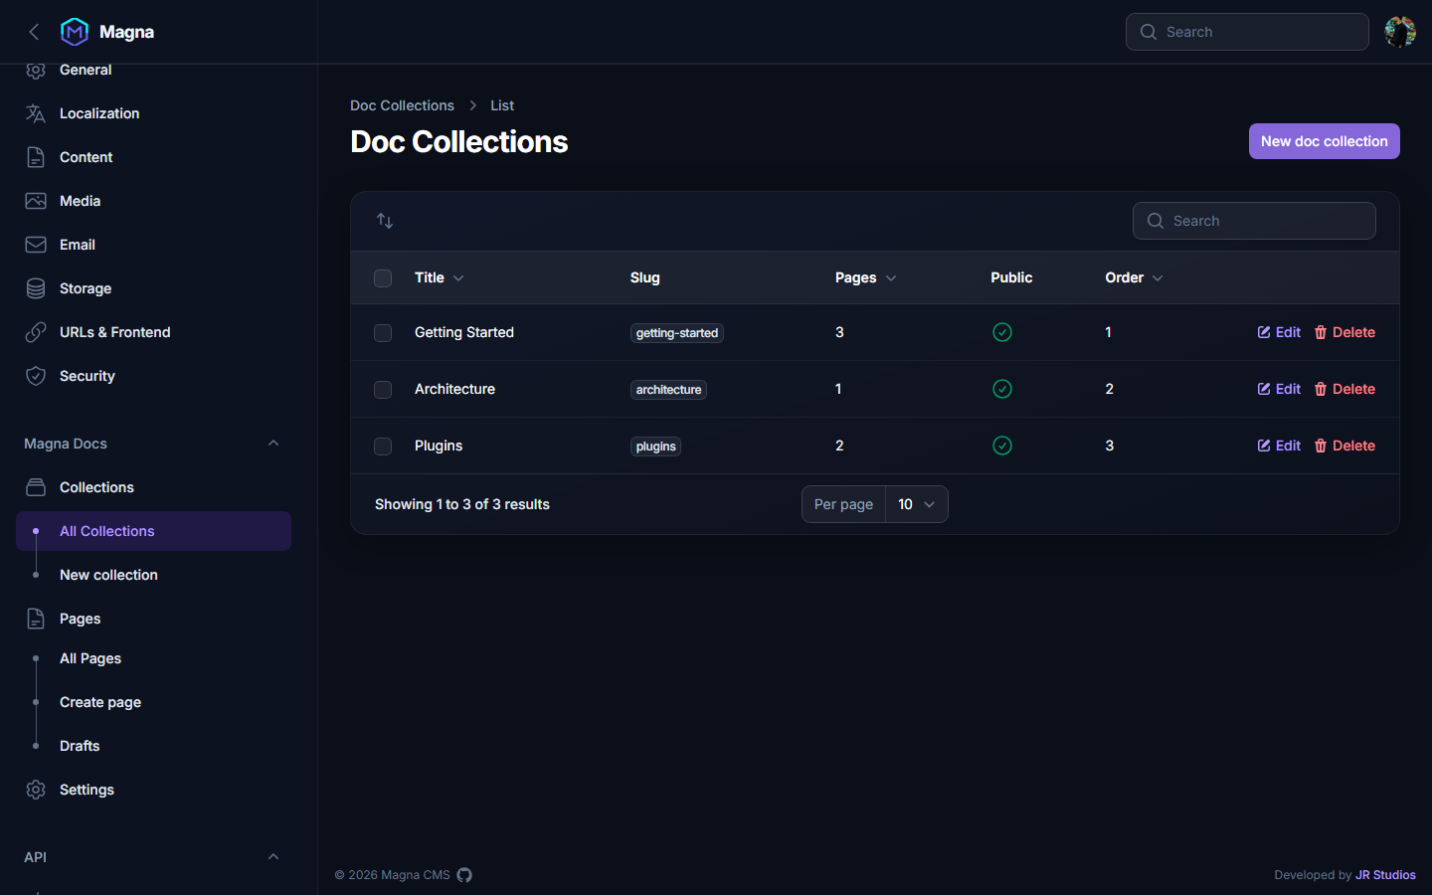
Task: Click the reorder records arrows icon
Action: click(x=385, y=221)
